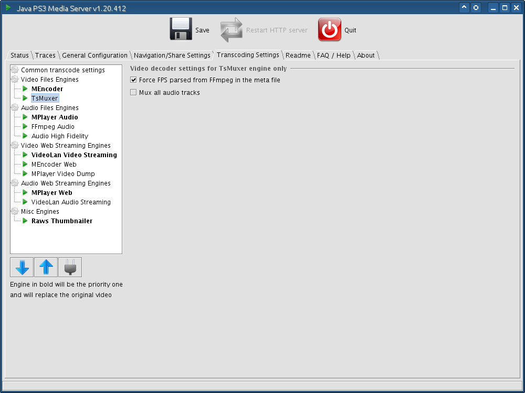Viewport: 525px width, 393px height.
Task: Click the green arrow beside MPlayer Video Dump
Action: pyautogui.click(x=25, y=173)
